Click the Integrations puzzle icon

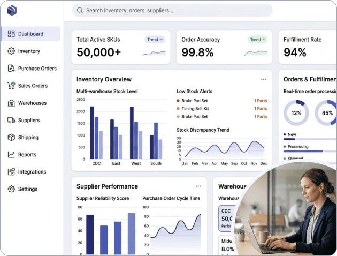(x=11, y=172)
